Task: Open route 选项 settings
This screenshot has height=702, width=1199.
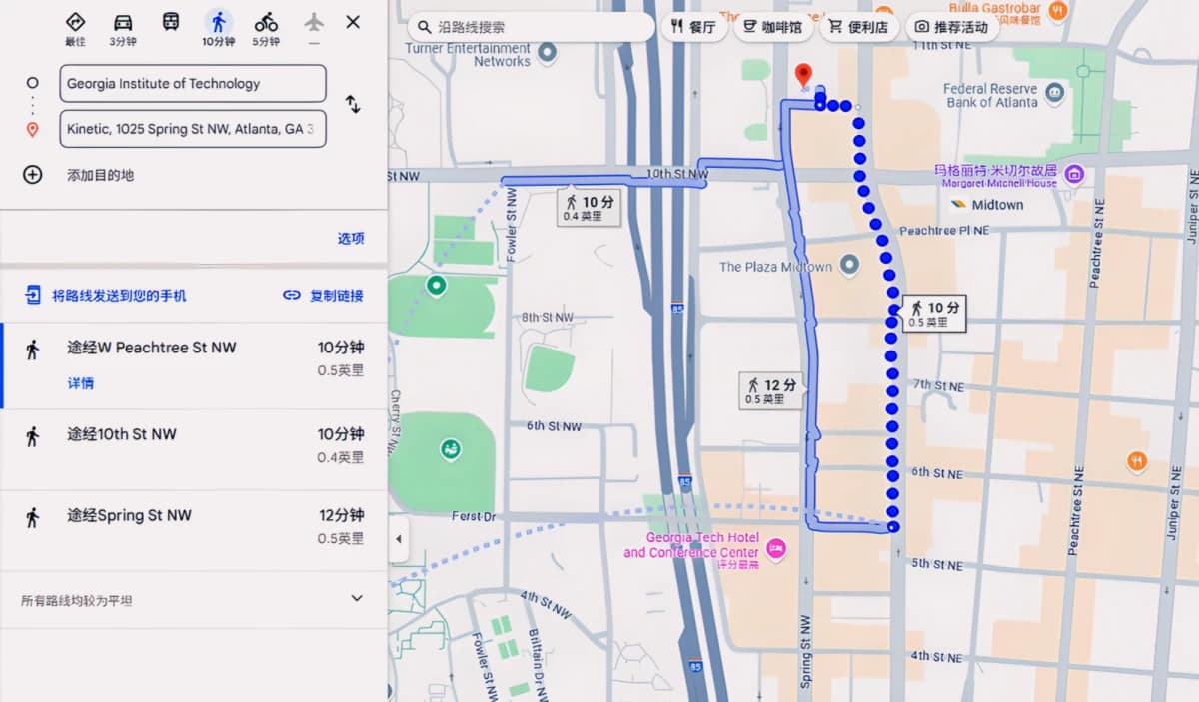Action: tap(351, 238)
